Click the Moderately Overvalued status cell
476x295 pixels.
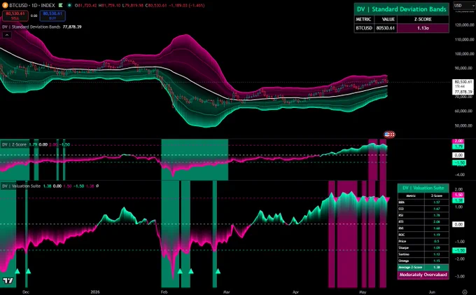point(423,275)
